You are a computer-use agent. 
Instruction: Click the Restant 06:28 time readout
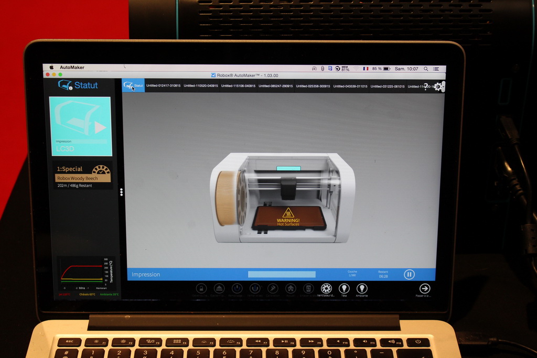pyautogui.click(x=383, y=274)
